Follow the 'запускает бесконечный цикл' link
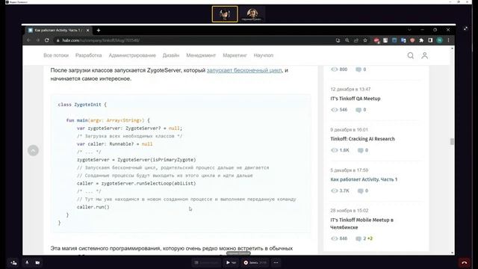The height and width of the screenshot is (269, 478). pos(244,70)
